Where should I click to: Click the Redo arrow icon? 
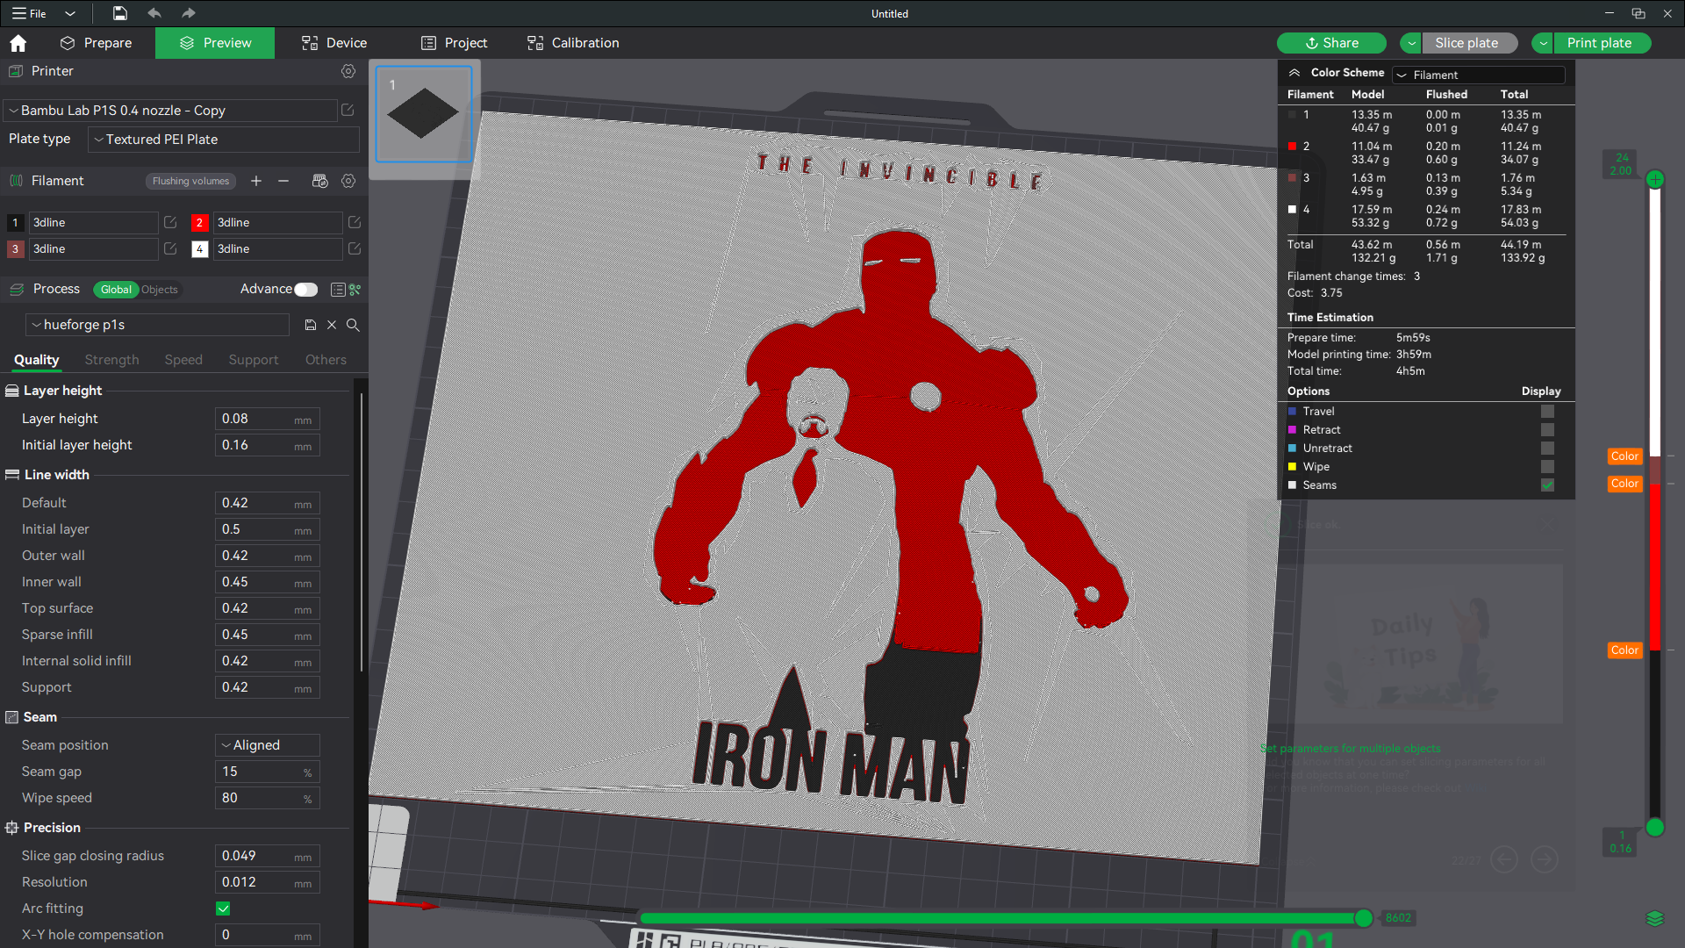189,13
